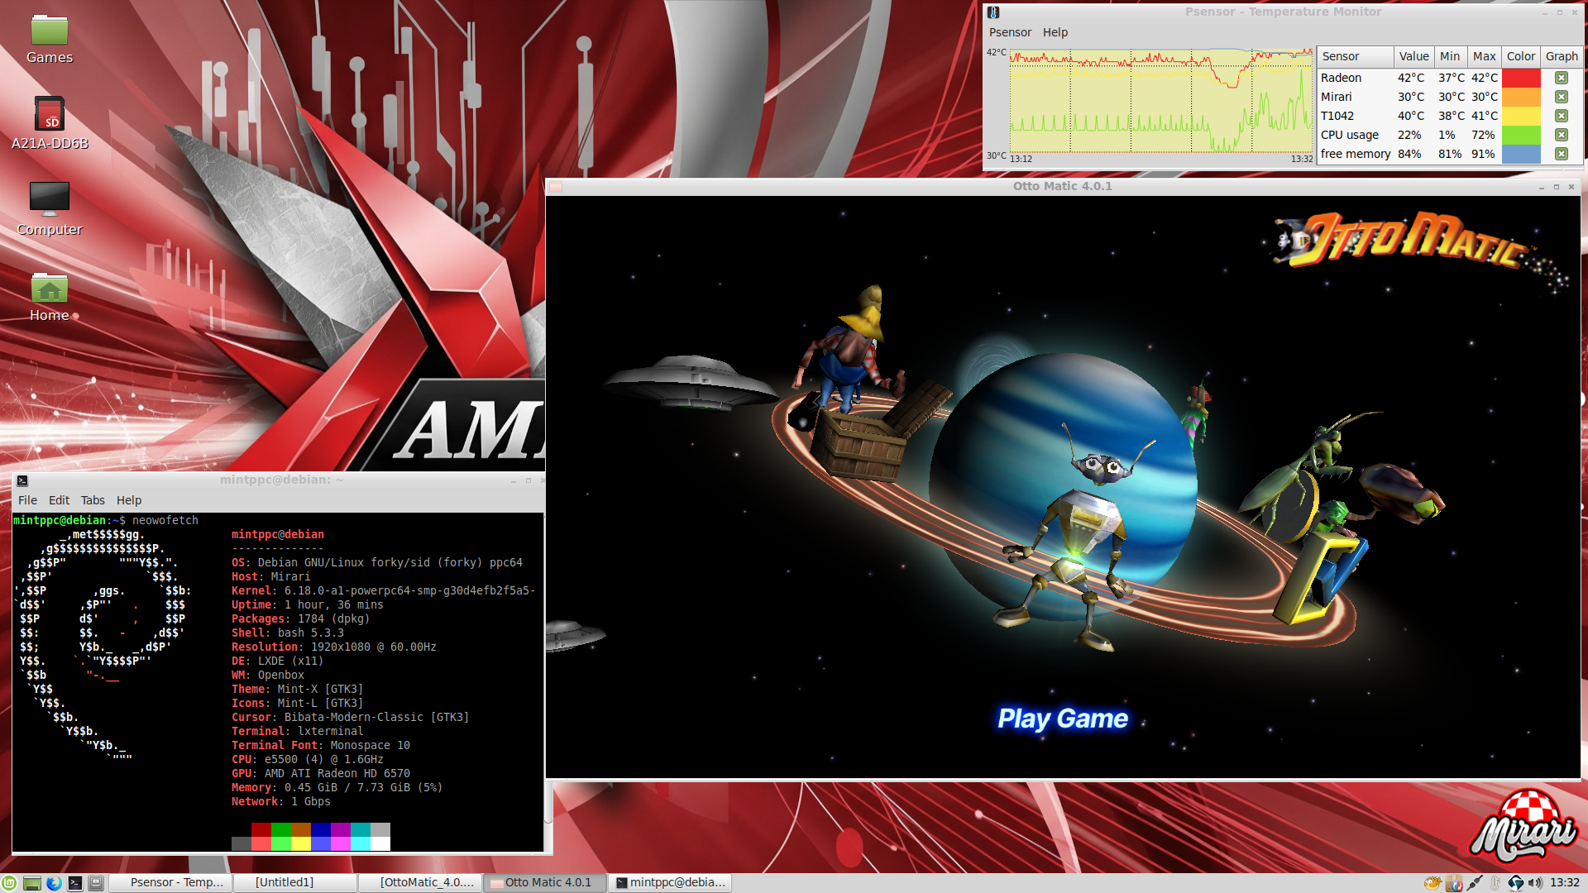Click the Linux Mint start menu button
Viewport: 1588px width, 893px height.
coord(9,883)
